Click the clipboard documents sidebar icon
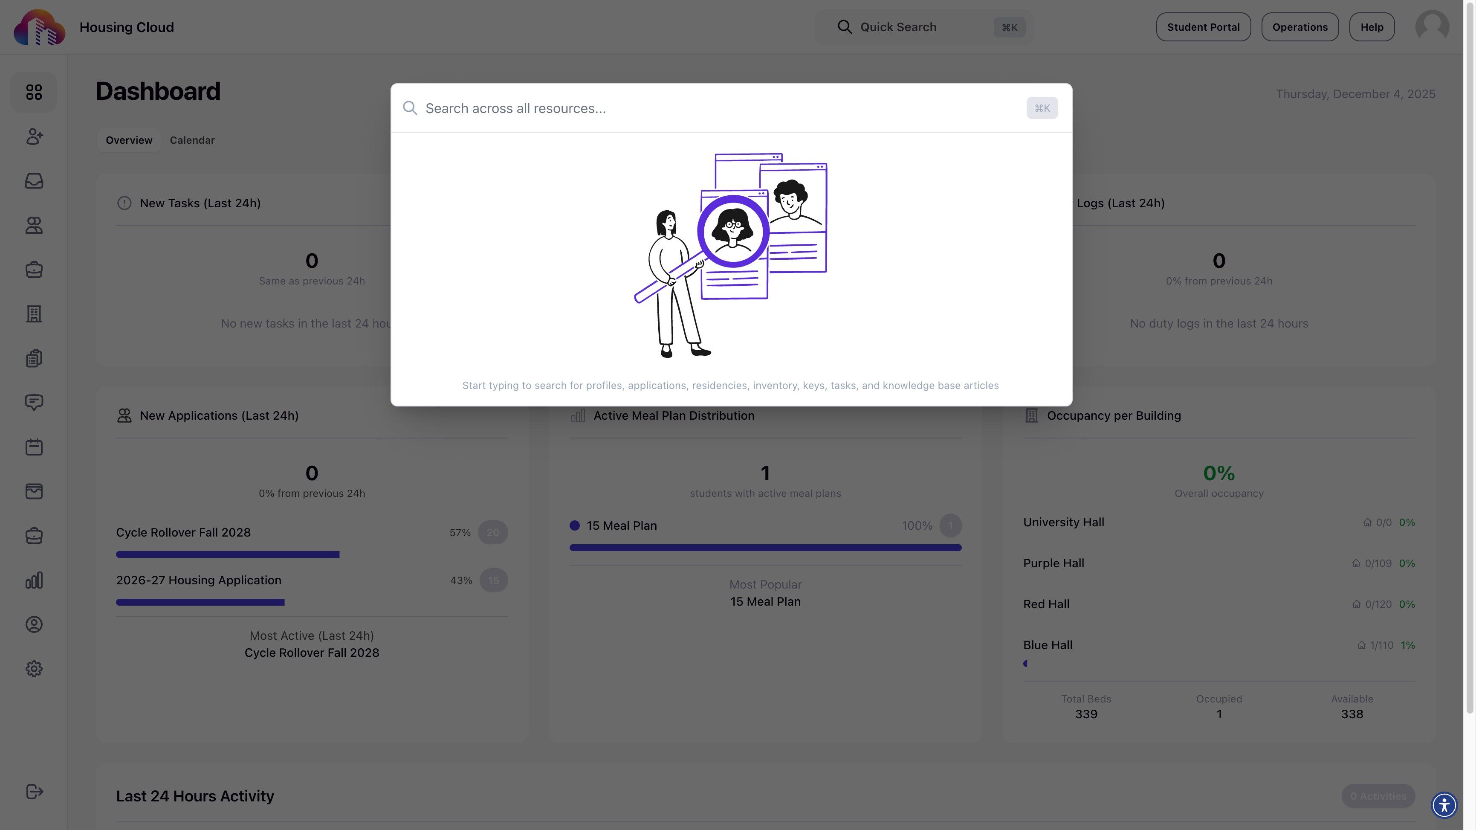Viewport: 1476px width, 830px height. tap(34, 358)
